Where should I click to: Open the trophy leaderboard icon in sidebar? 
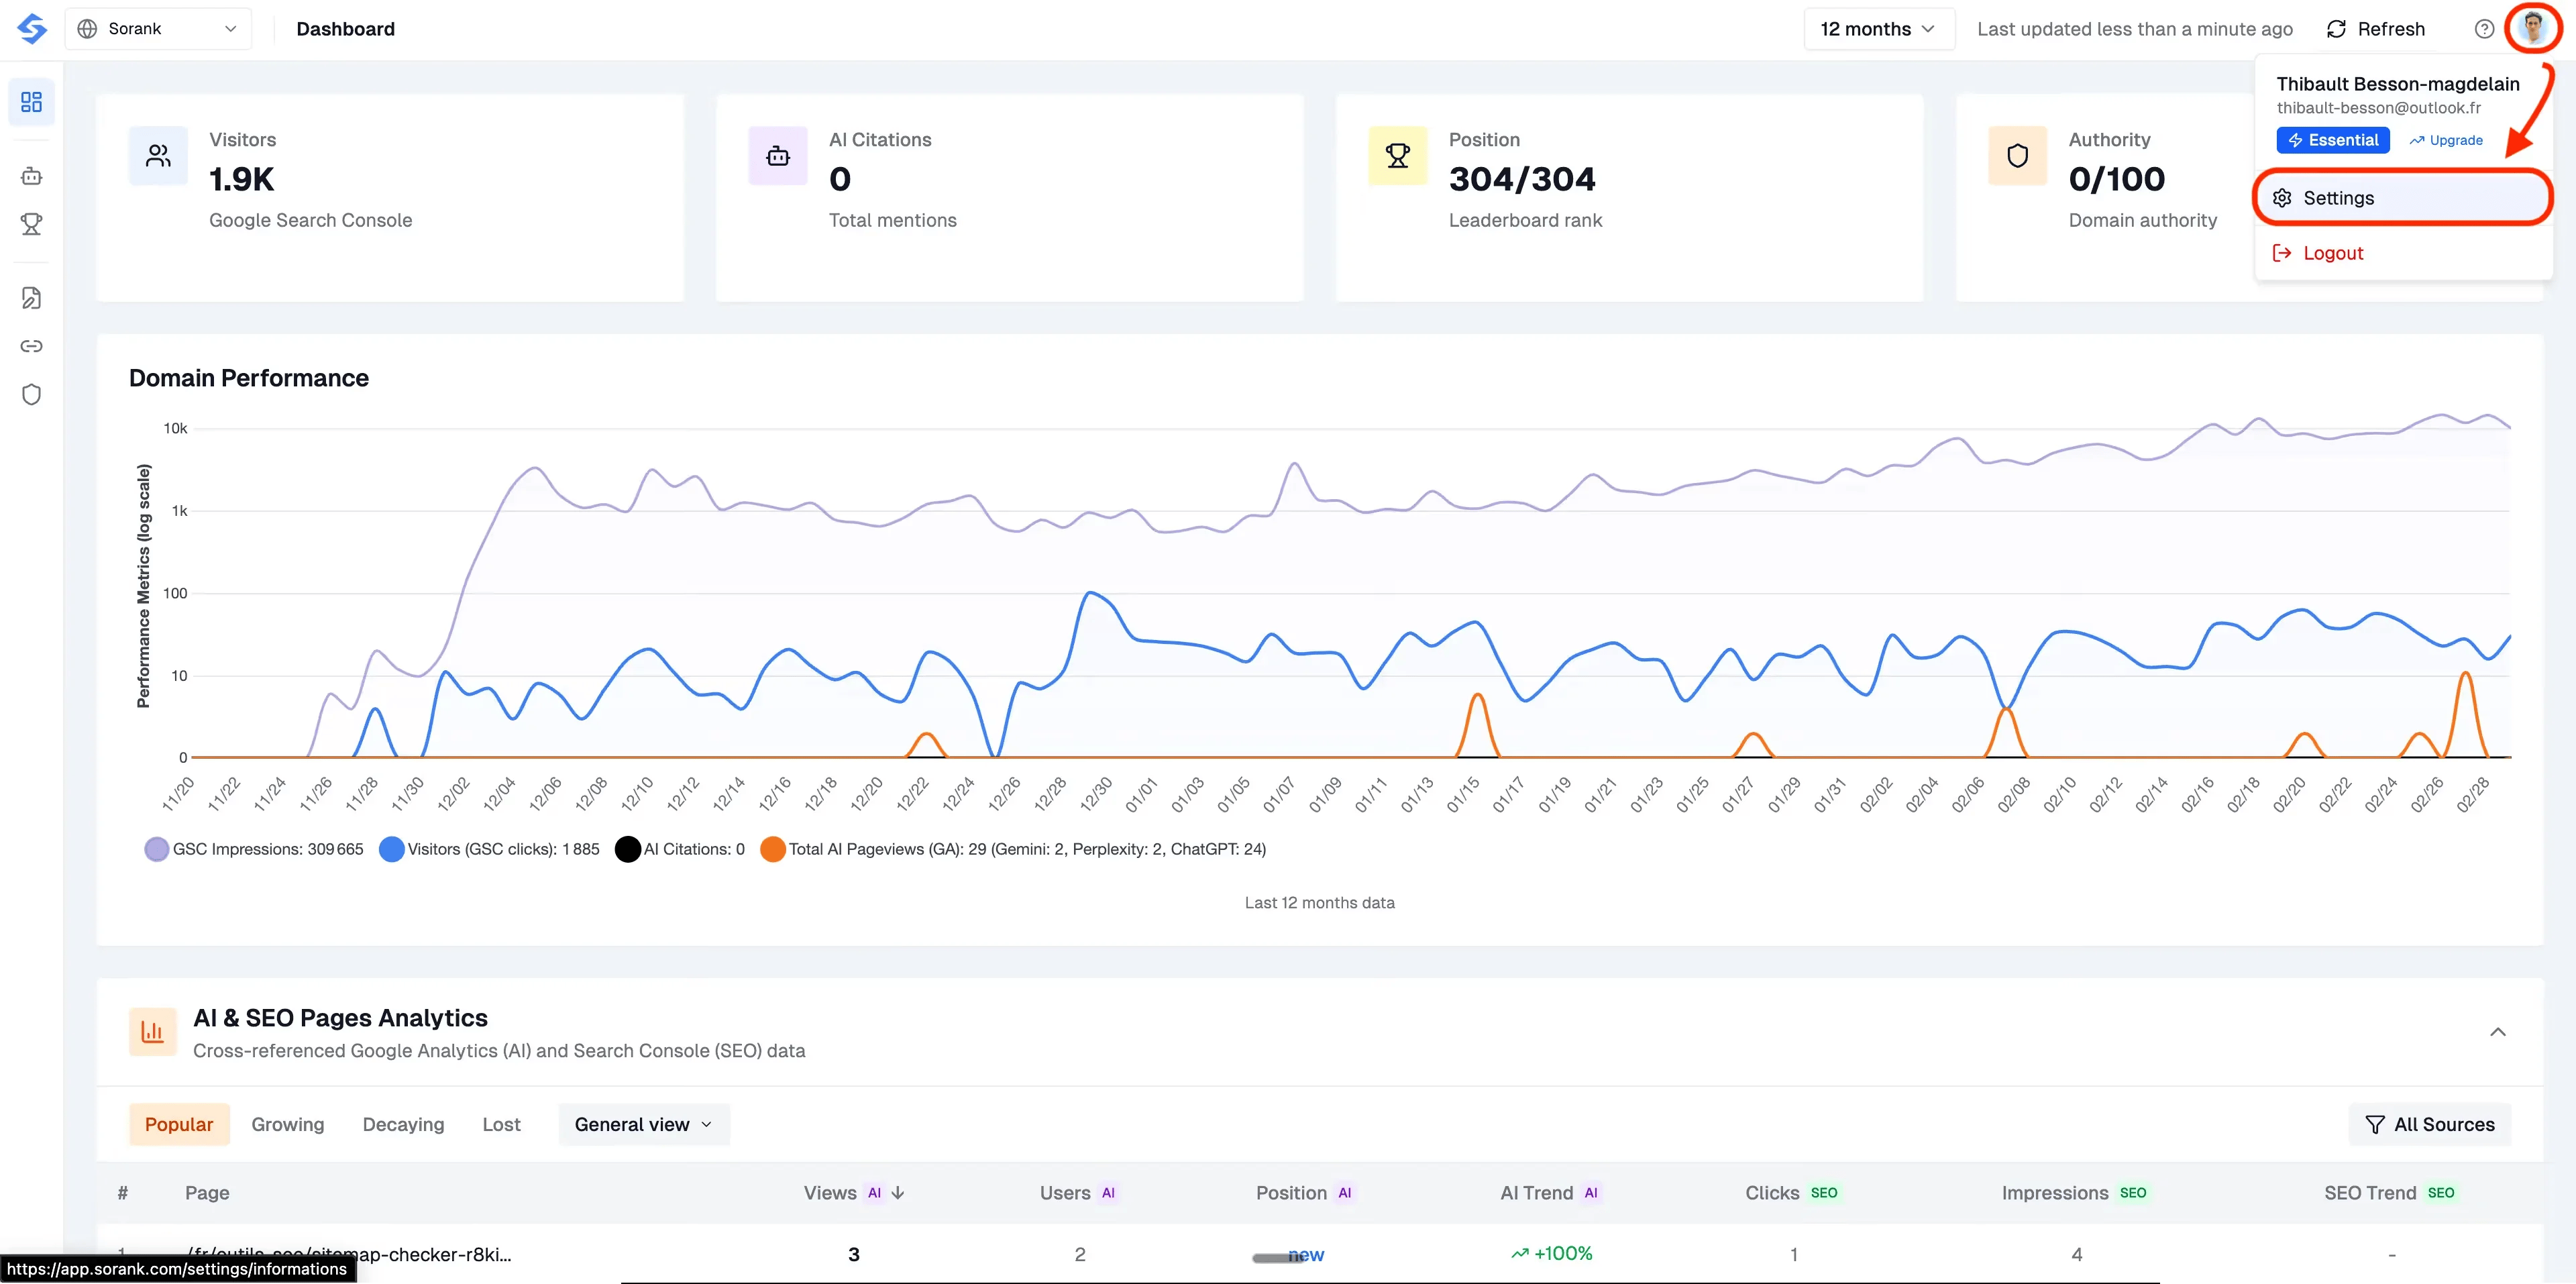coord(31,224)
